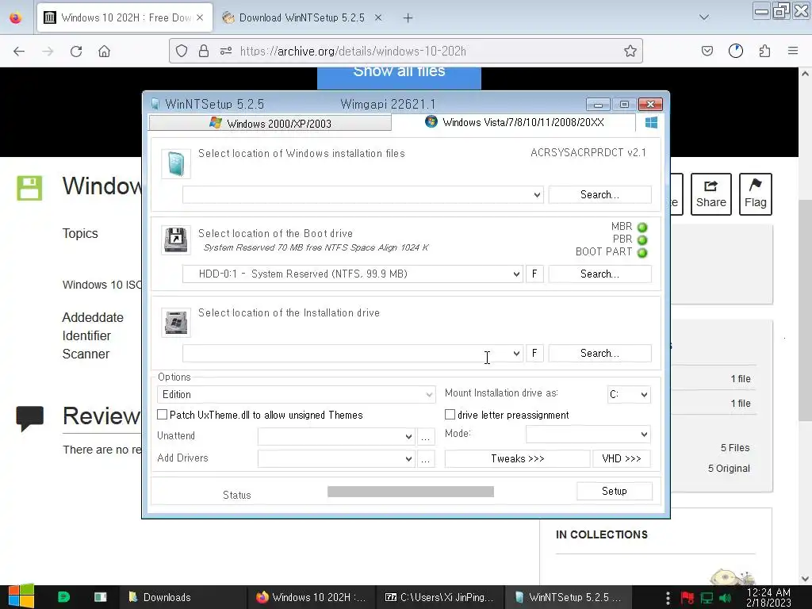This screenshot has height=609, width=812.
Task: Click the blue Windows logo button in WinNTSetup
Action: tap(652, 122)
